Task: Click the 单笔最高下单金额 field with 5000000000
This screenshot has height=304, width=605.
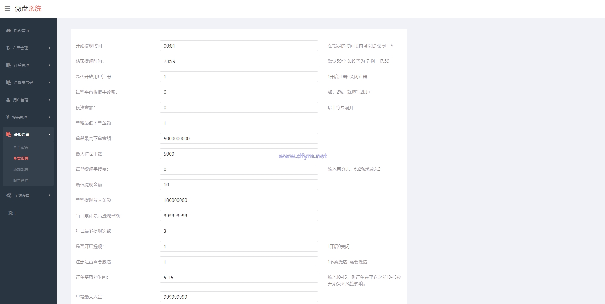Action: point(239,138)
